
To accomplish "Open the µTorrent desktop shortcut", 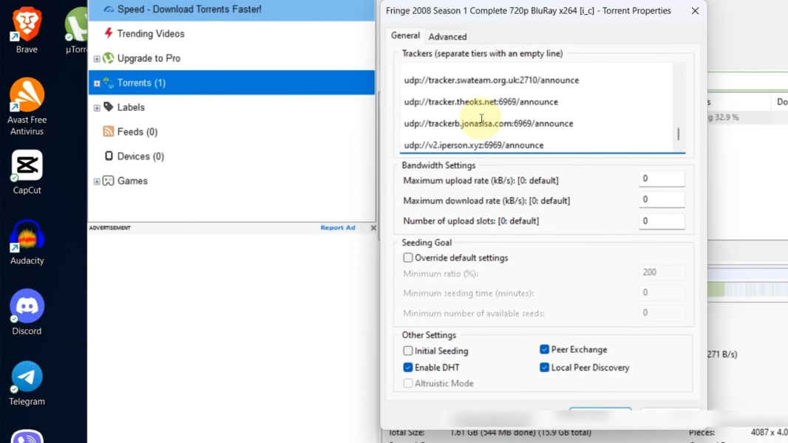I will (76, 29).
